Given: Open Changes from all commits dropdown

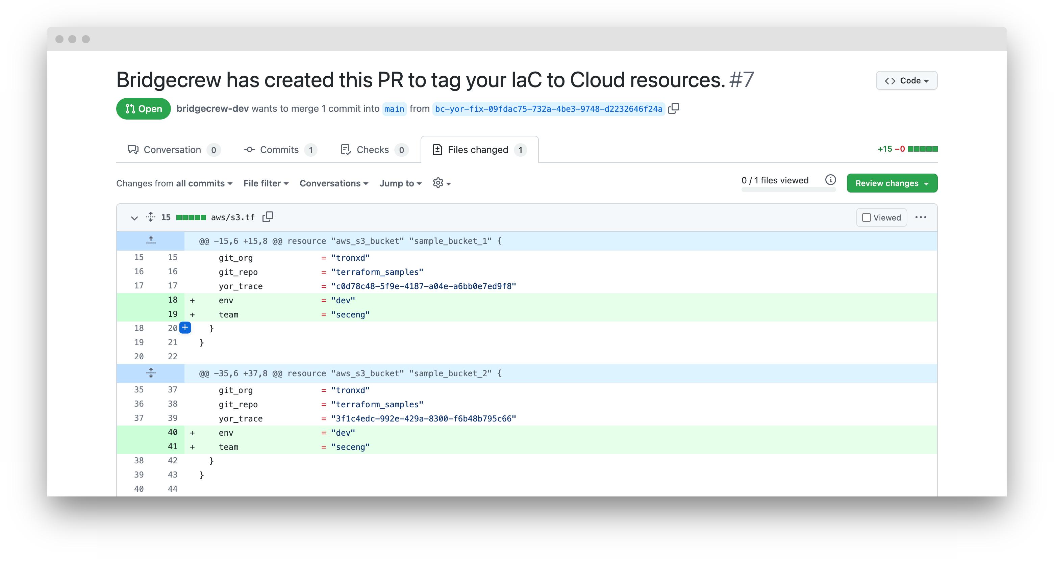Looking at the screenshot, I should pos(174,183).
